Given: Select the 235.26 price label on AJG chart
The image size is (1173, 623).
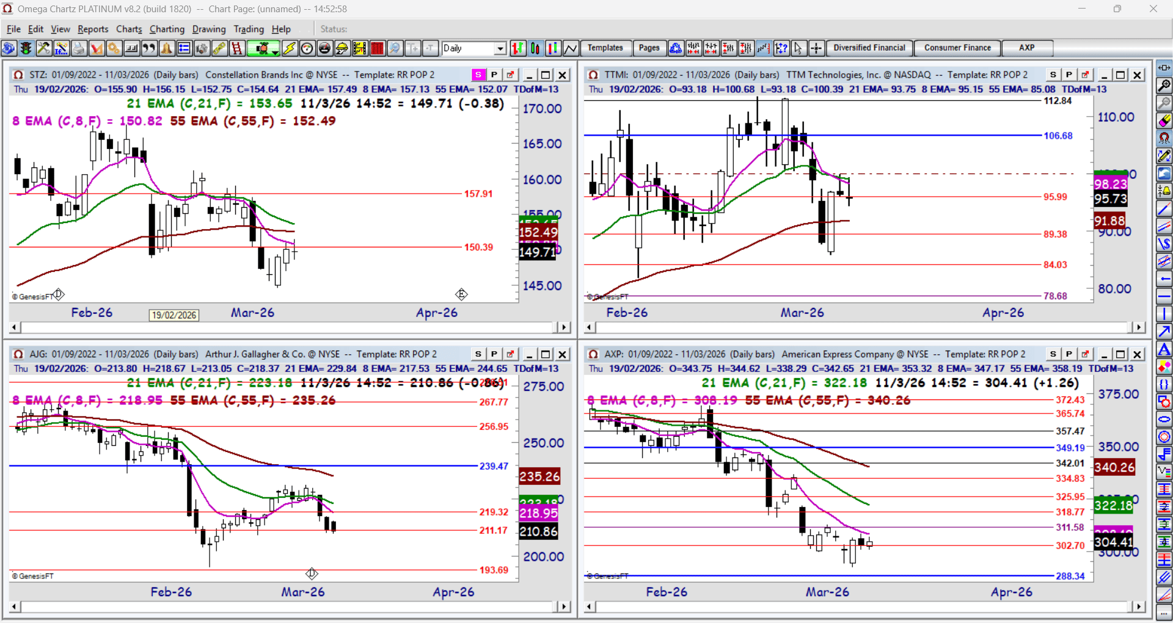Looking at the screenshot, I should 539,476.
